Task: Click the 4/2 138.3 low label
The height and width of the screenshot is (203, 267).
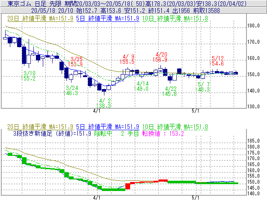Action: tap(104, 103)
